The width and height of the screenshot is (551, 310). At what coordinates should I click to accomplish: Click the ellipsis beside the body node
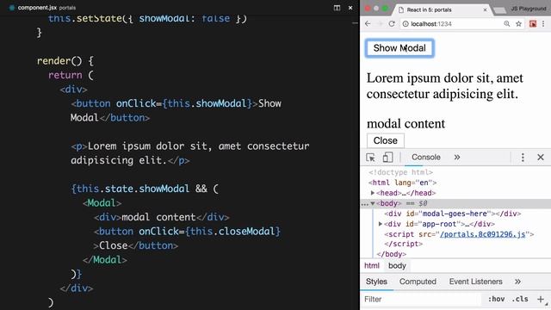click(364, 204)
